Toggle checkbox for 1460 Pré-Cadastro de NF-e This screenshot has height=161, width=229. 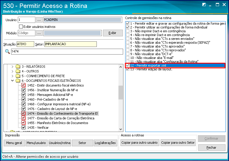coord(23,99)
